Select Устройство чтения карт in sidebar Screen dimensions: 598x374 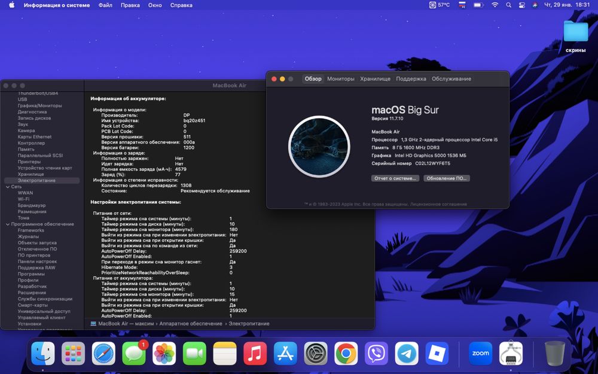pyautogui.click(x=45, y=168)
